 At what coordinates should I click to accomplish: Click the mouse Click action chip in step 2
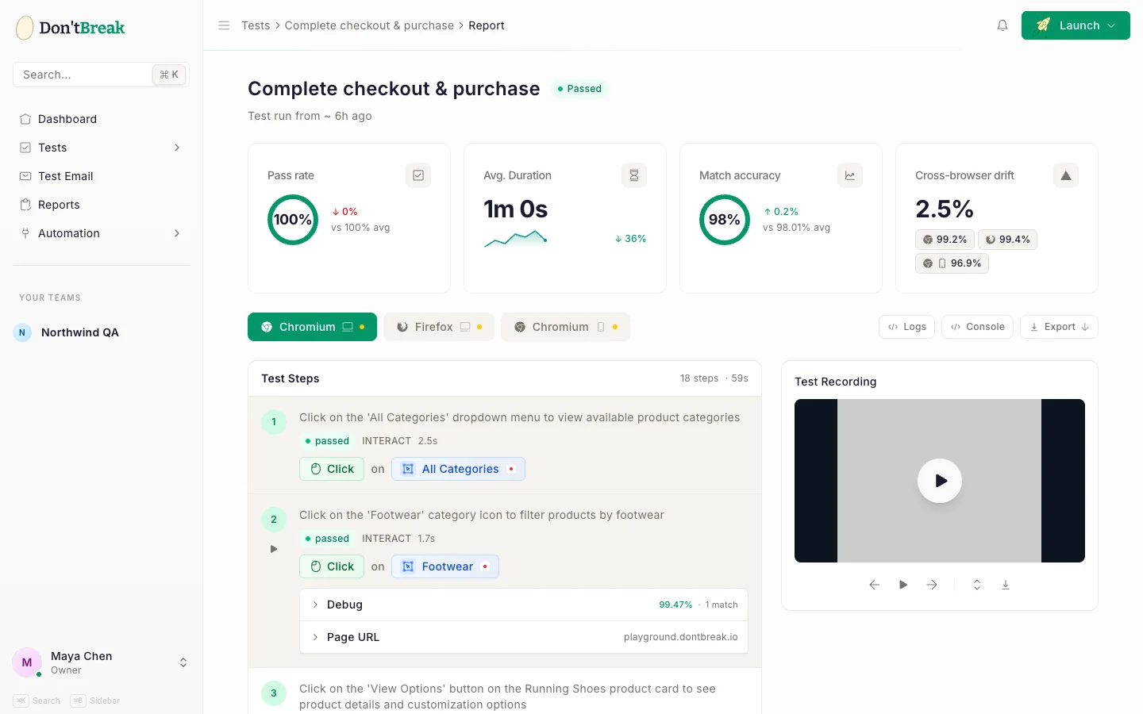tap(332, 566)
